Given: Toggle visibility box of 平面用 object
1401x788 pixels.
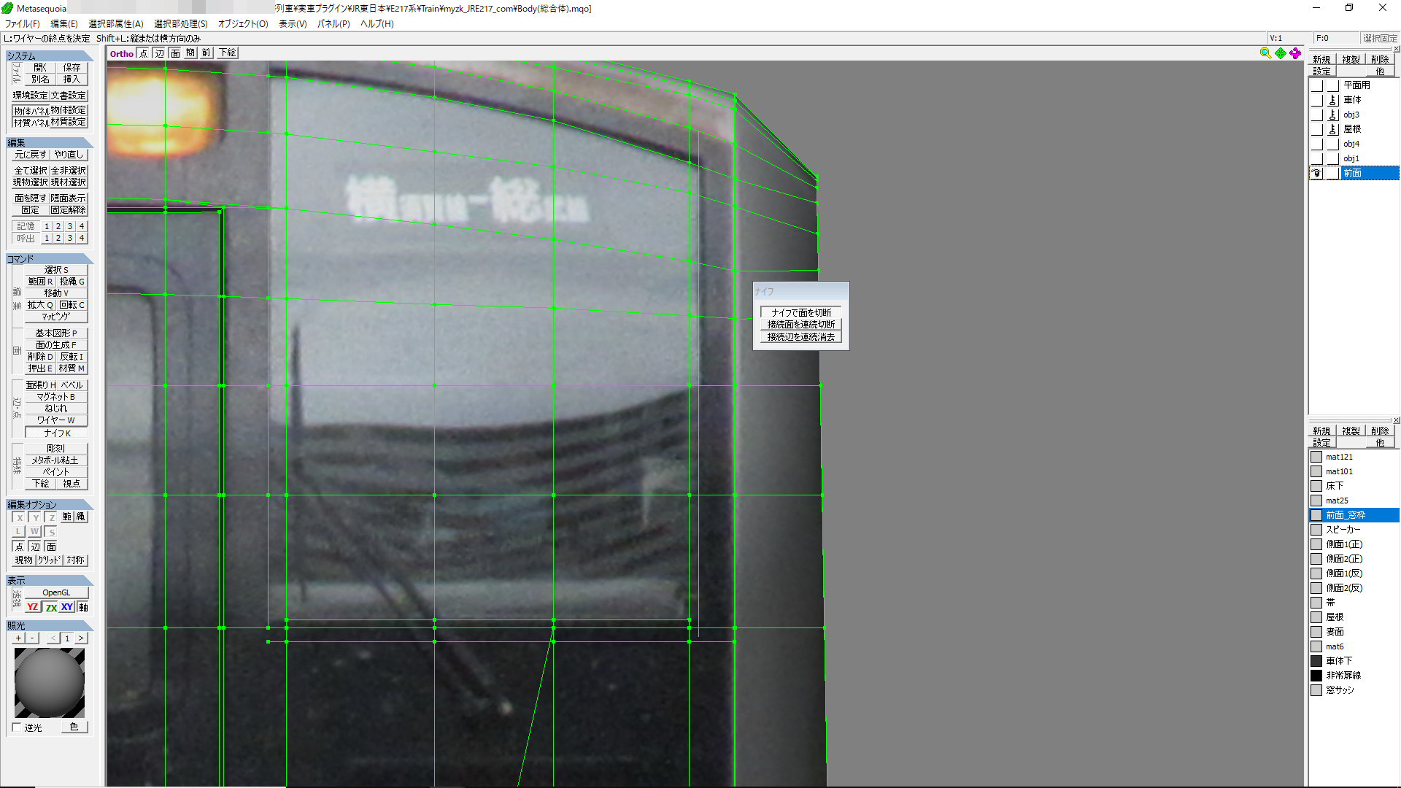Looking at the screenshot, I should (1316, 85).
